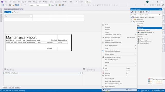
Task: Click the navigate backward toolbar icon
Action: point(3,5)
